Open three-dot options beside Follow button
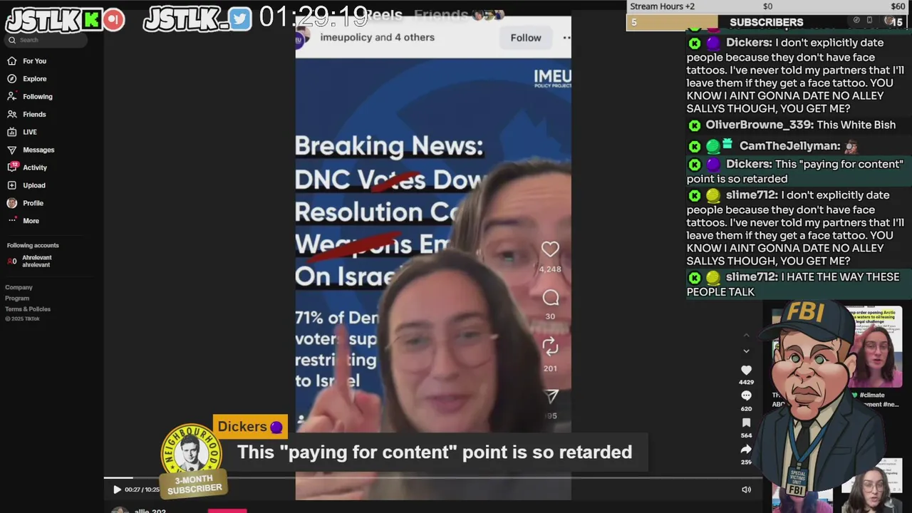Image resolution: width=912 pixels, height=513 pixels. coord(566,38)
